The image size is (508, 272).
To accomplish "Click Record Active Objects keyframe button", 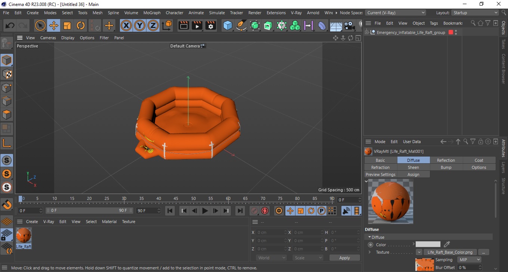I will 254,211.
